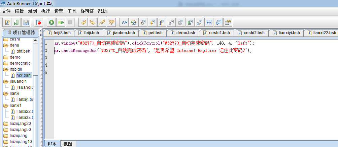The width and height of the screenshot is (338, 147).
Task: Click the checkbox icon with text lines
Action: [x=181, y=22]
